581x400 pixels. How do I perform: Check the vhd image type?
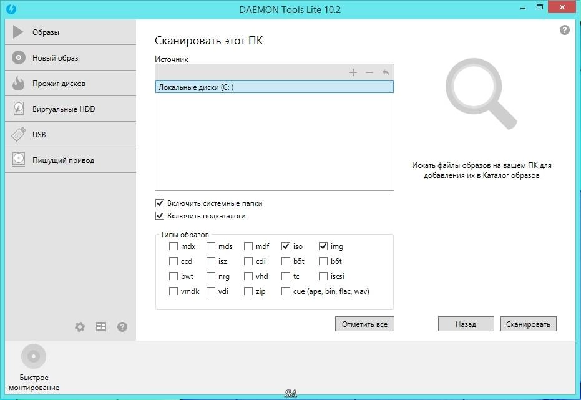248,276
